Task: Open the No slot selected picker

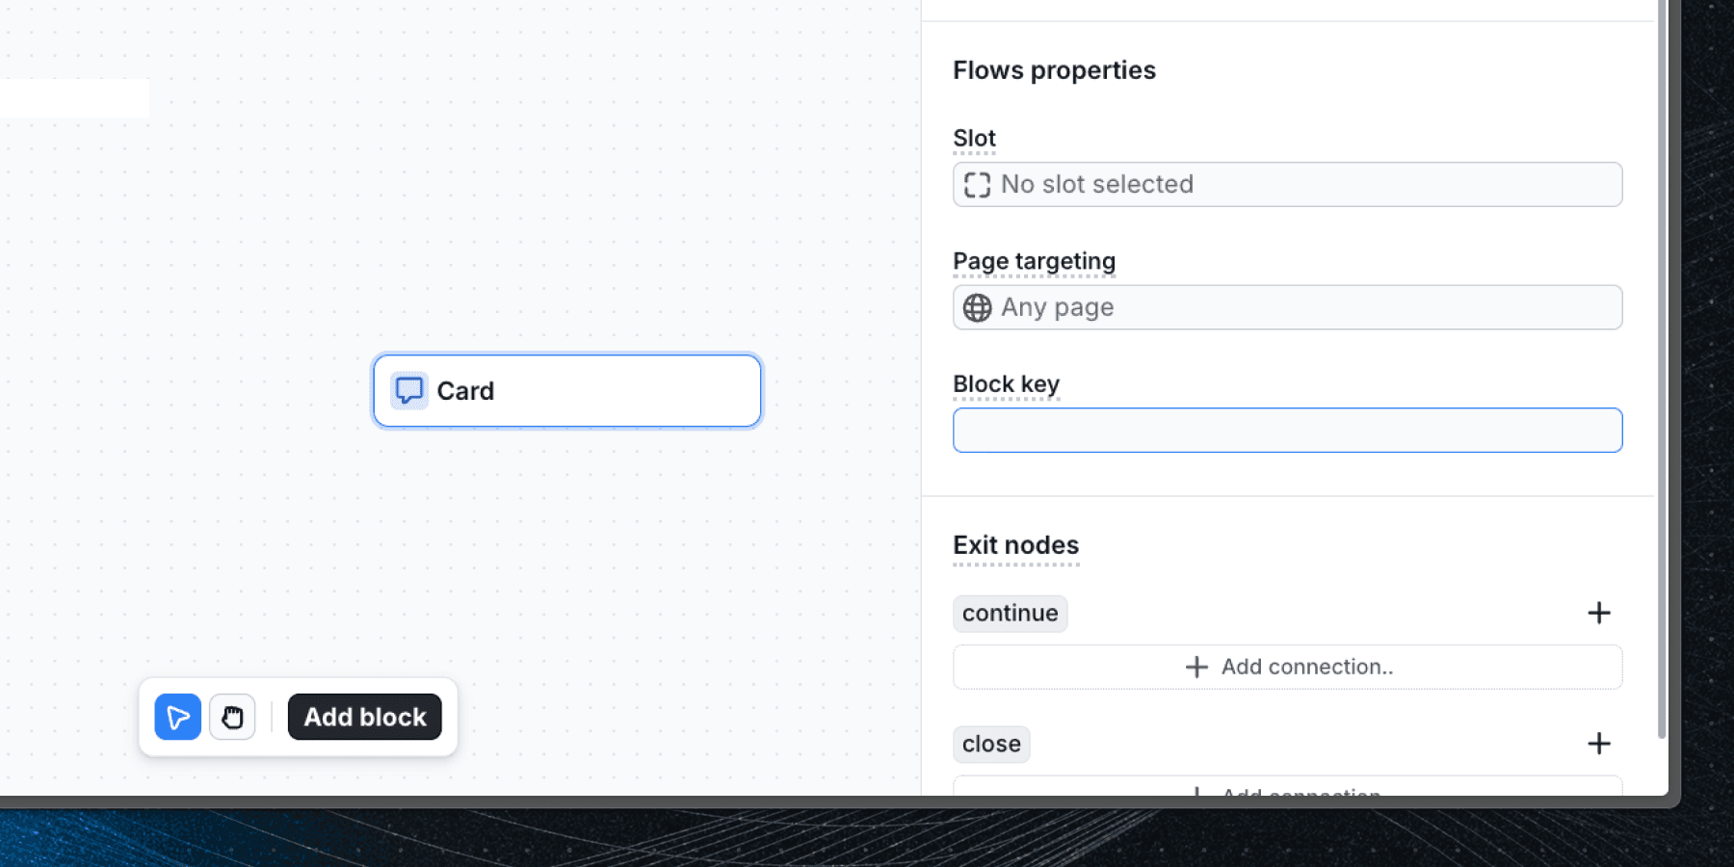Action: tap(1288, 184)
